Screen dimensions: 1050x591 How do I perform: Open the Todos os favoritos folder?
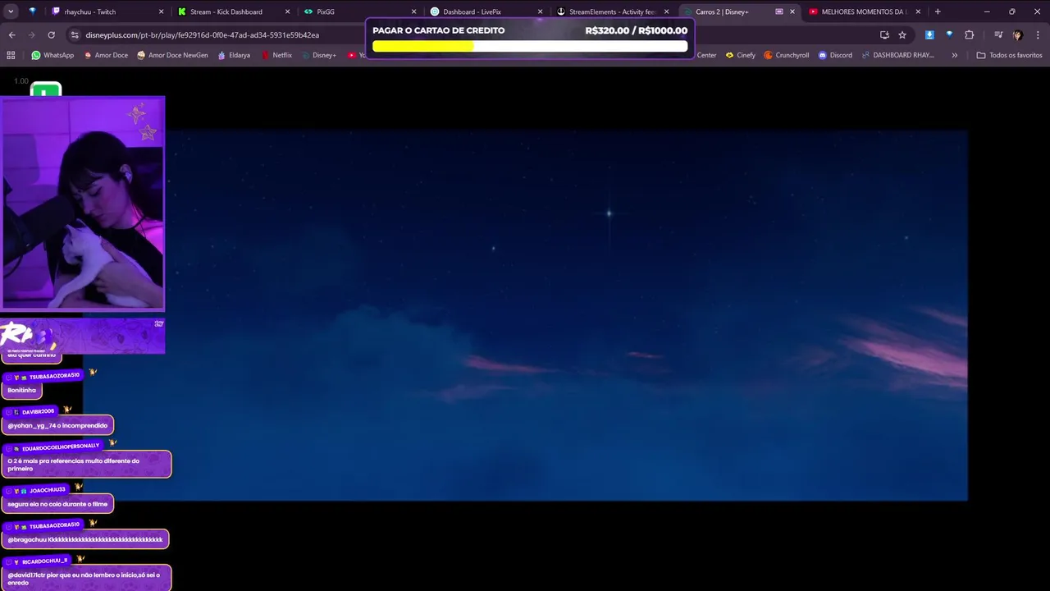[1009, 55]
